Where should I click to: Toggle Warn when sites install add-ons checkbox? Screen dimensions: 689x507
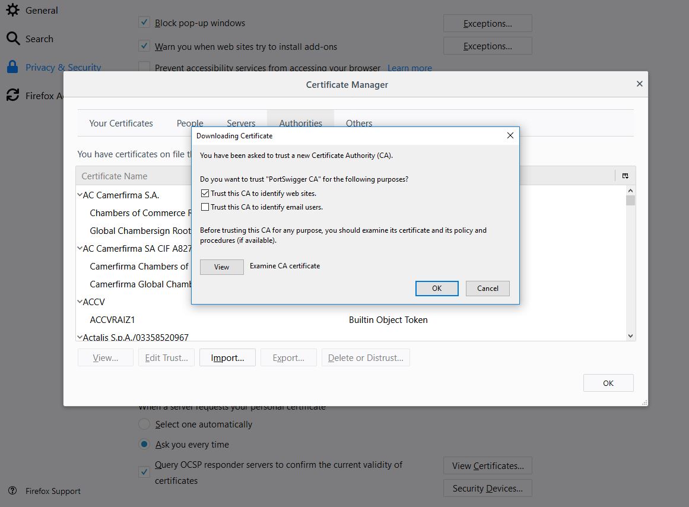(x=144, y=45)
